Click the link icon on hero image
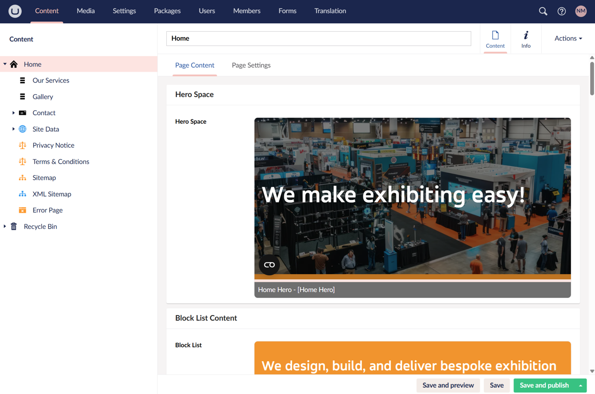Image resolution: width=595 pixels, height=394 pixels. pyautogui.click(x=269, y=265)
